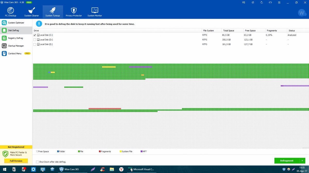309x173 pixels.
Task: Click Wise Care shield tray icon
Action: [x=284, y=169]
